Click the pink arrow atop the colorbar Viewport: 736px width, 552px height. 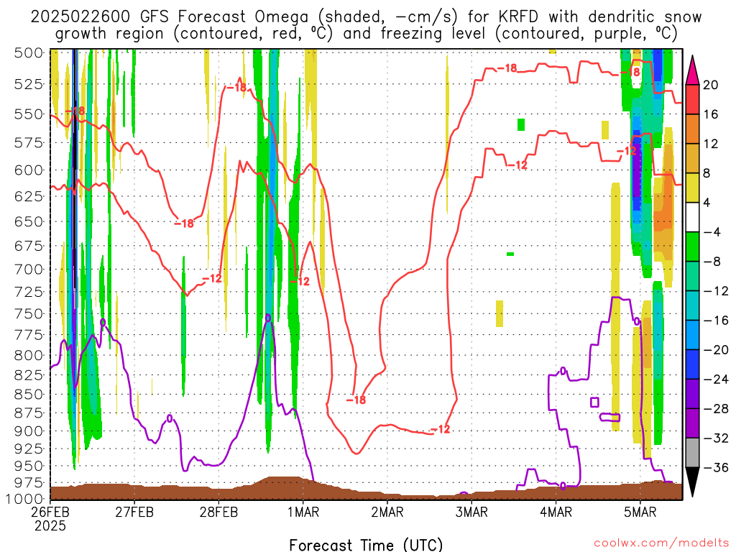click(692, 70)
